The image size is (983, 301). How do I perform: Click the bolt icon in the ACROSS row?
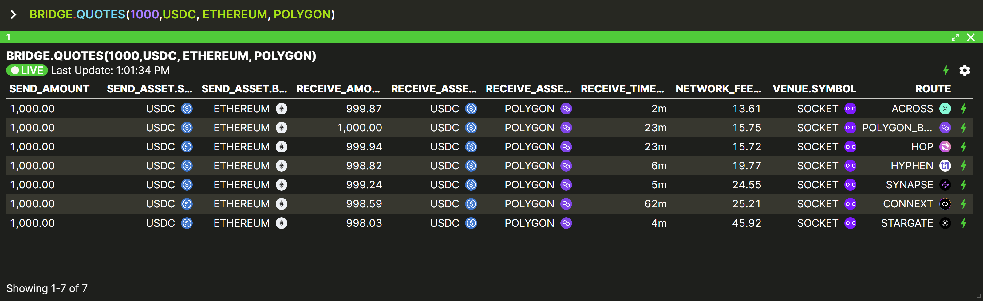pos(964,109)
